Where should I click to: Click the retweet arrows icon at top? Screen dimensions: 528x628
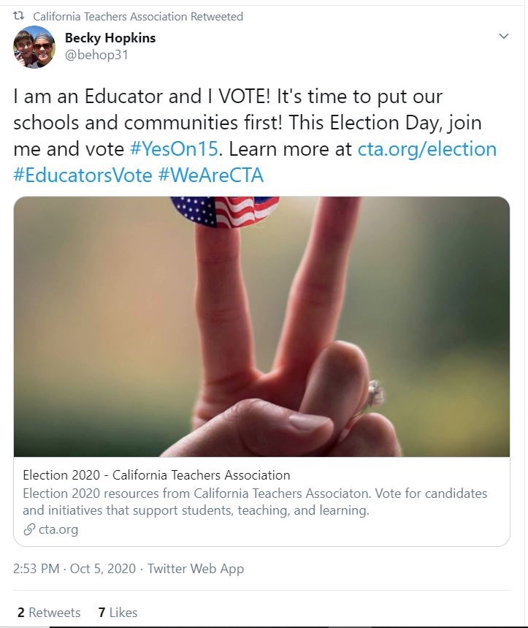(x=18, y=16)
